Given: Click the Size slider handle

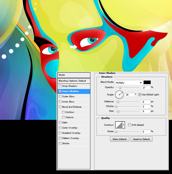Looking at the screenshot, I should coord(118,111).
